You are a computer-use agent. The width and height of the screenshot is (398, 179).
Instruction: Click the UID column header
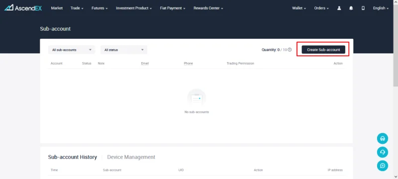pos(181,170)
